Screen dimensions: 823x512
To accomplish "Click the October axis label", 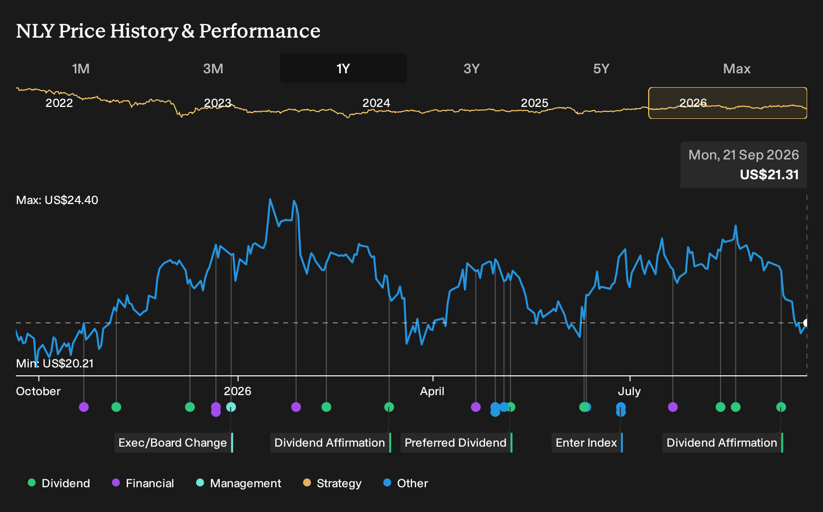I will coord(38,391).
